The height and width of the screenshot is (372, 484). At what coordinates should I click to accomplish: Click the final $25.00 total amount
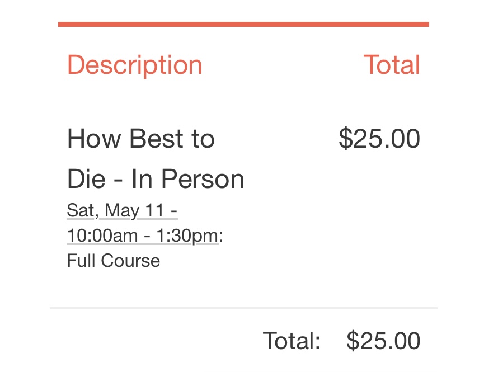(383, 341)
